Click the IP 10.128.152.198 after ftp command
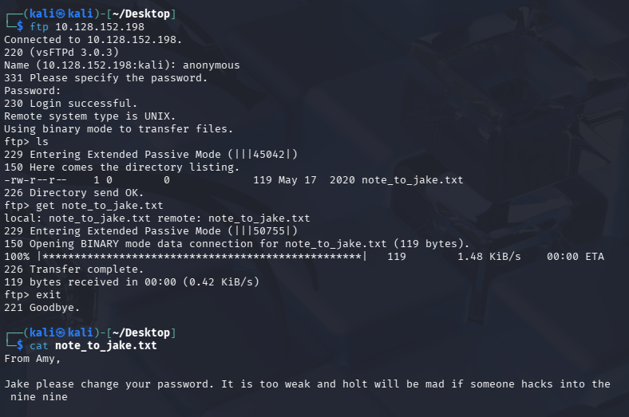Image resolution: width=629 pixels, height=417 pixels. [100, 27]
